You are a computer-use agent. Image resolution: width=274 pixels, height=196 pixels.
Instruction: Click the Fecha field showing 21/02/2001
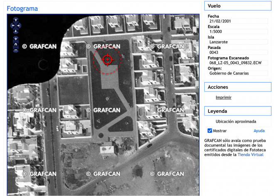pos(237,21)
